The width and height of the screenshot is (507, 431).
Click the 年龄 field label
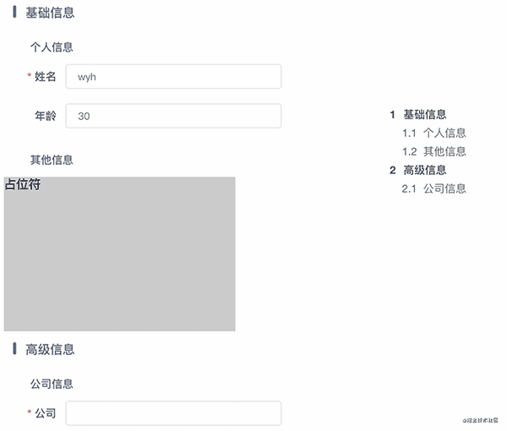(46, 116)
